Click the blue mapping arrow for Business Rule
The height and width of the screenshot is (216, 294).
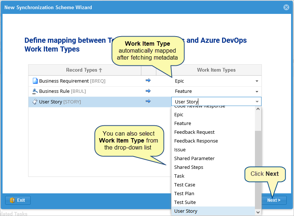(148, 91)
